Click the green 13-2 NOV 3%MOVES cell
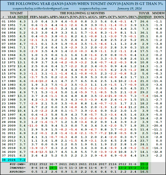This screenshot has height=175, width=166. tap(122, 168)
